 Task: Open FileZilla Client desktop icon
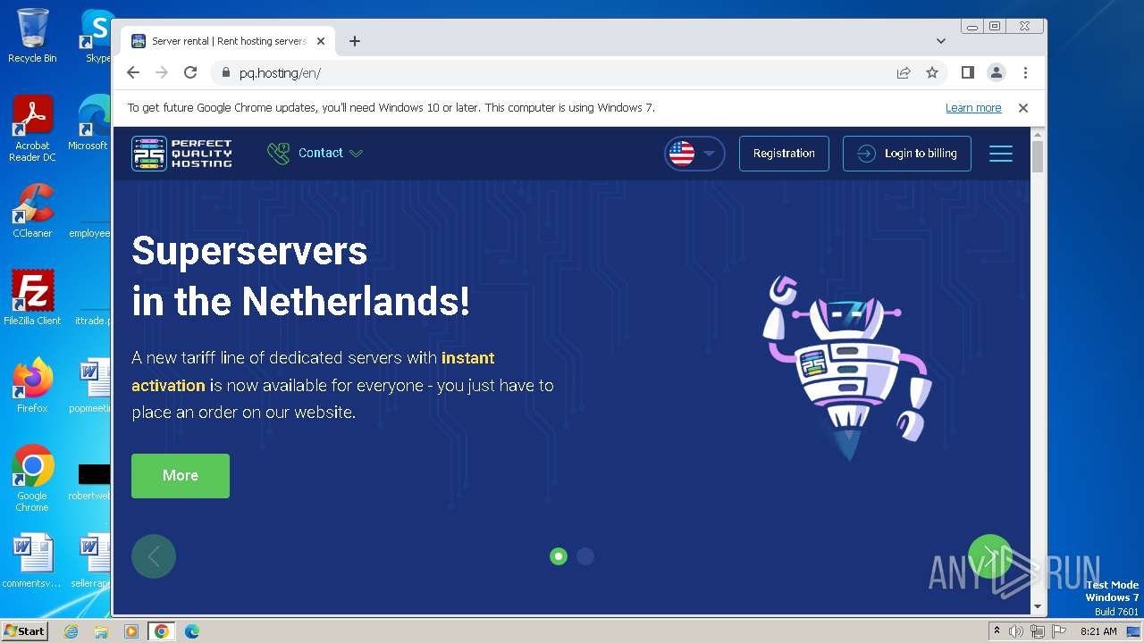click(x=32, y=297)
